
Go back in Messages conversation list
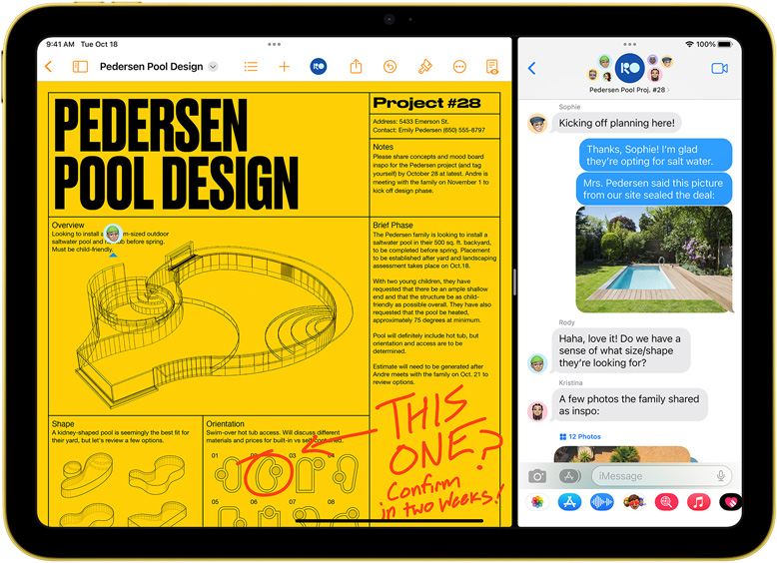click(x=532, y=68)
